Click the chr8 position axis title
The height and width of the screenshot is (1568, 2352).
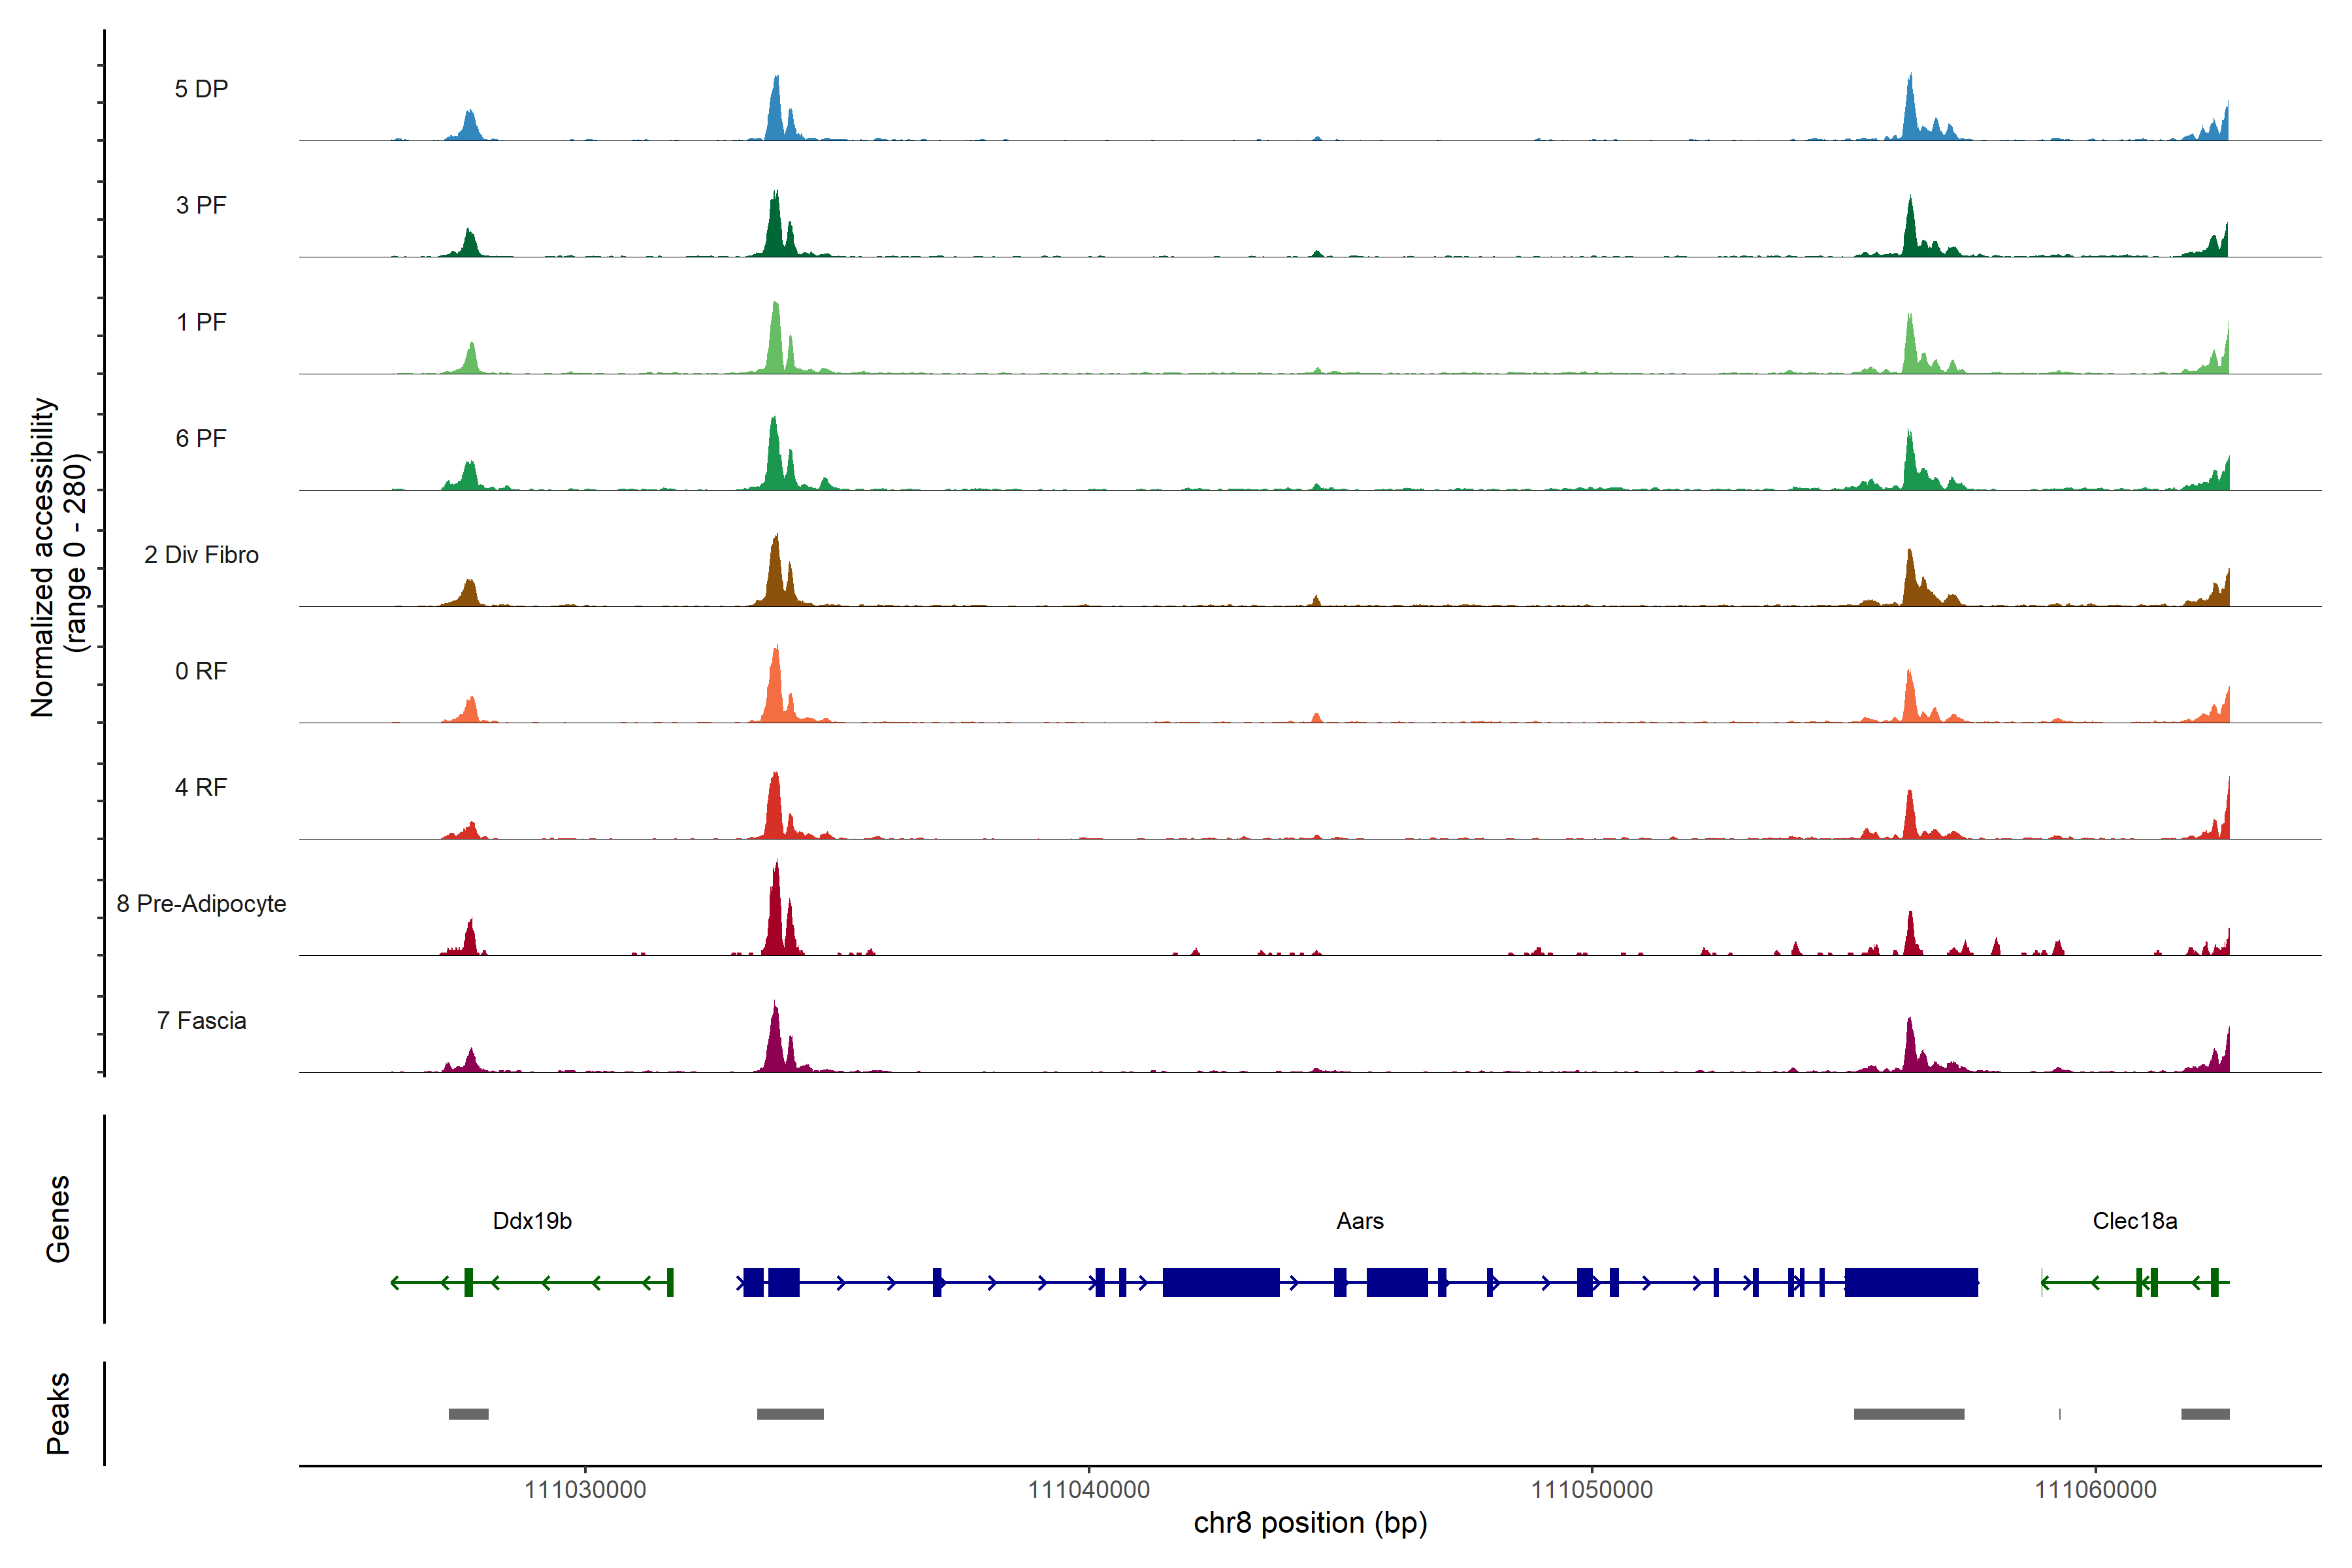[x=1310, y=1523]
